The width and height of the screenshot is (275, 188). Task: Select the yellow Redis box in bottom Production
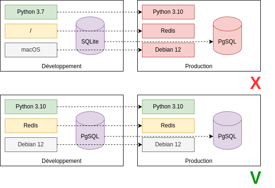coord(168,125)
